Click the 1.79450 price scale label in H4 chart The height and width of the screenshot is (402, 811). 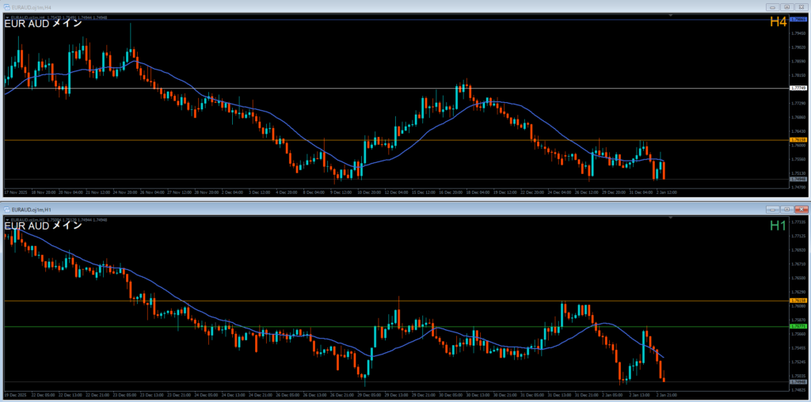799,34
